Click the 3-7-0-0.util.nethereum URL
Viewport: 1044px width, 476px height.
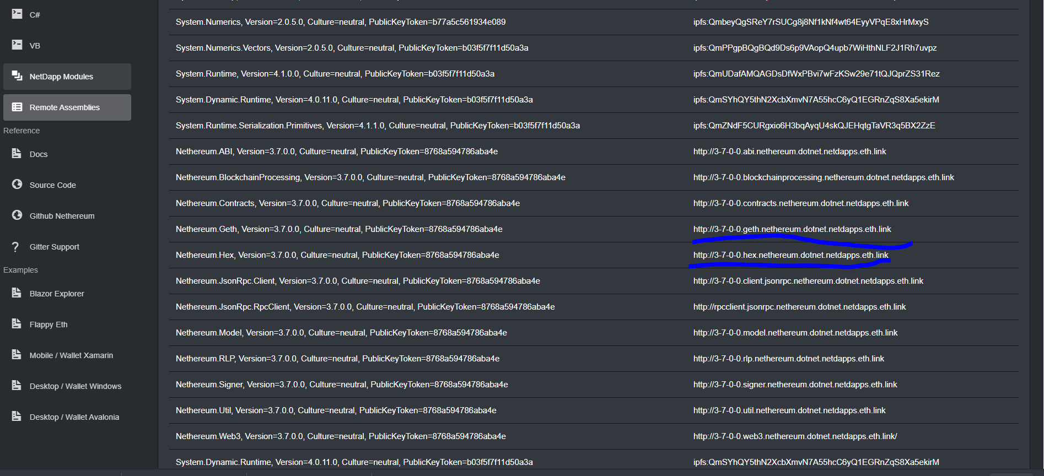pyautogui.click(x=789, y=410)
